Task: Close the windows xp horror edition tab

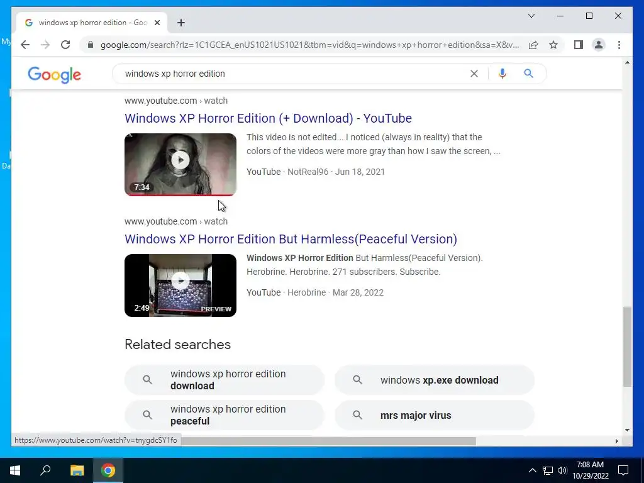Action: [x=157, y=23]
